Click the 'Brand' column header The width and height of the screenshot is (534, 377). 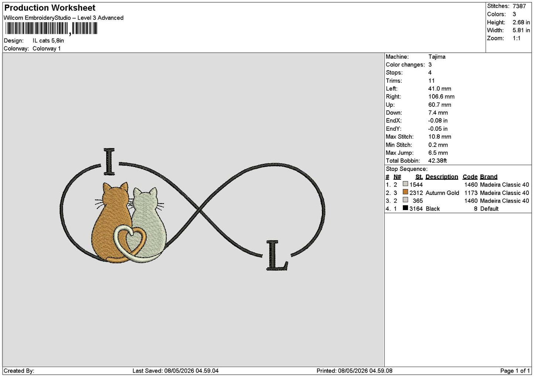click(489, 177)
